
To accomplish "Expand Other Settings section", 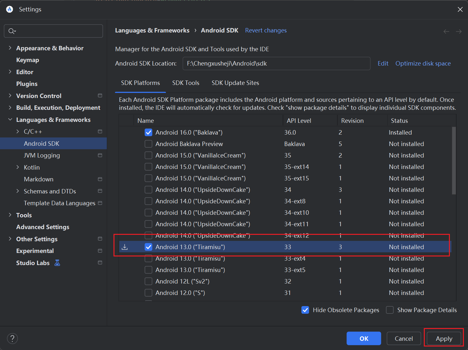I will tap(10, 239).
